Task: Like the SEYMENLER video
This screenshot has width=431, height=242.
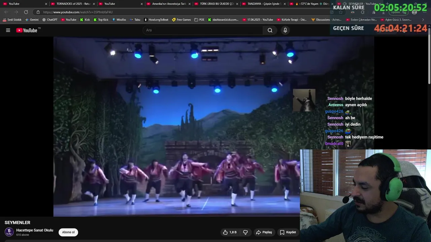Action: click(x=230, y=232)
